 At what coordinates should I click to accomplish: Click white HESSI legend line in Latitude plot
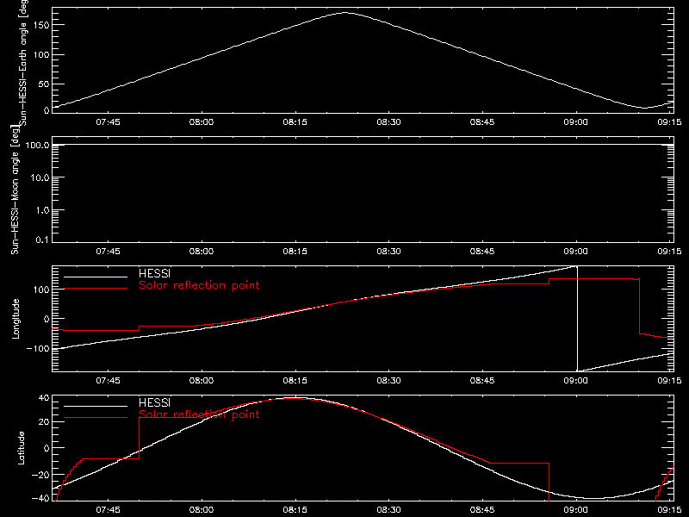coord(96,406)
